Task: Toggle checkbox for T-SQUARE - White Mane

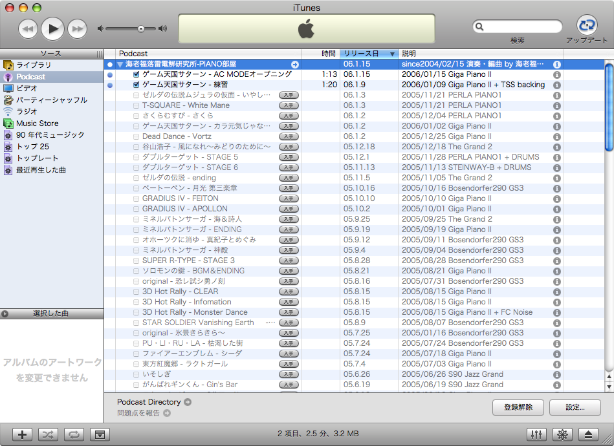Action: (x=136, y=105)
